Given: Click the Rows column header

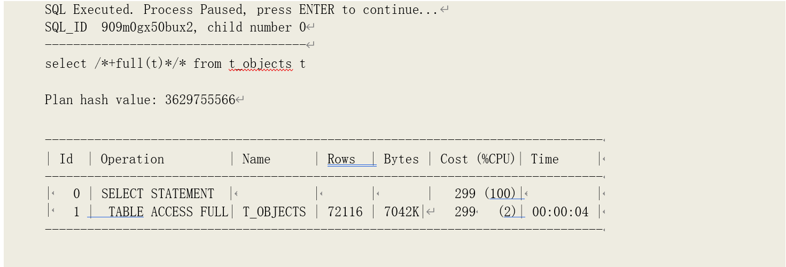Looking at the screenshot, I should pos(341,159).
